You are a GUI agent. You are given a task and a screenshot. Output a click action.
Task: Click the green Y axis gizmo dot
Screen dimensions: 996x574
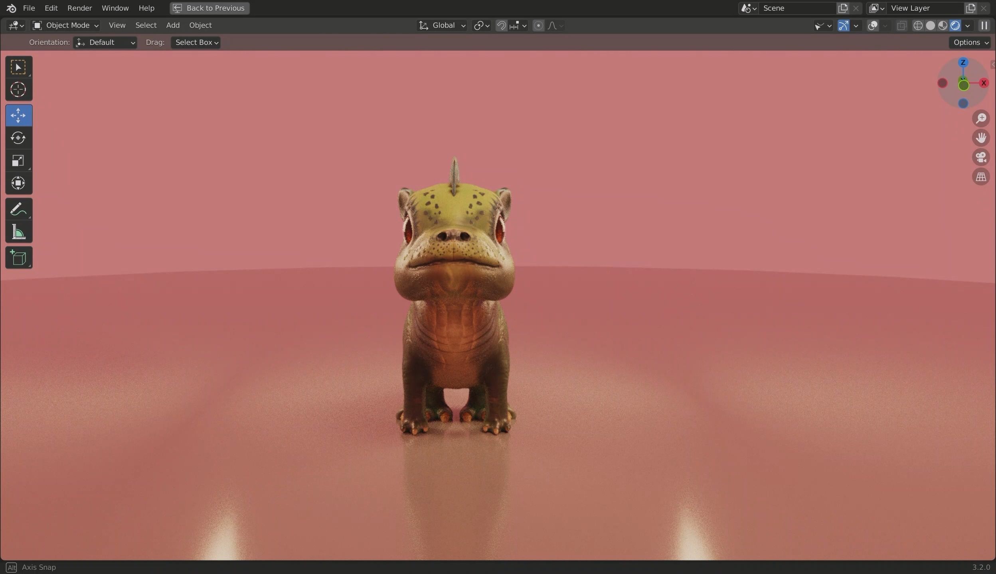tap(964, 85)
